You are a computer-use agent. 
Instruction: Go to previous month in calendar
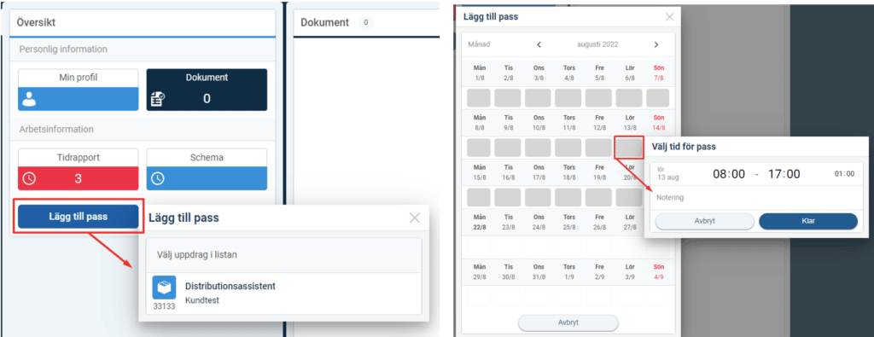539,44
